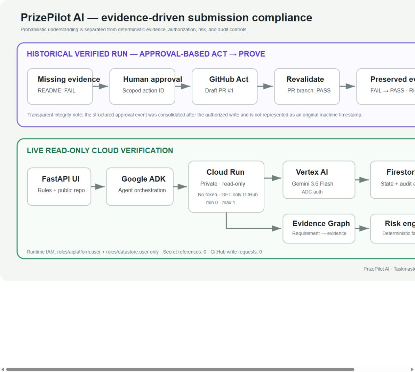
Task: Click the arrow from FastAPI UI to Google ADK
Action: coord(98,187)
